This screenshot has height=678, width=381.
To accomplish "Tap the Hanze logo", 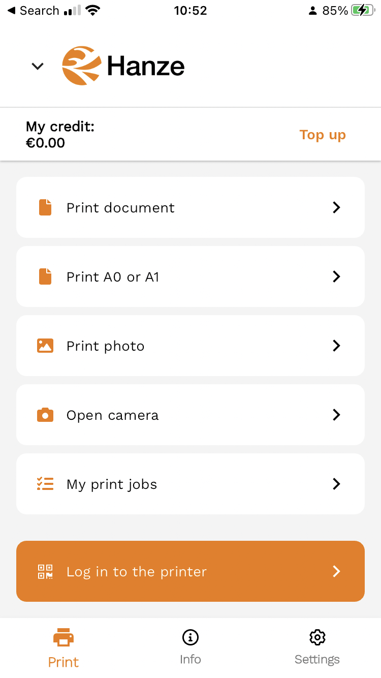I will pos(123,66).
